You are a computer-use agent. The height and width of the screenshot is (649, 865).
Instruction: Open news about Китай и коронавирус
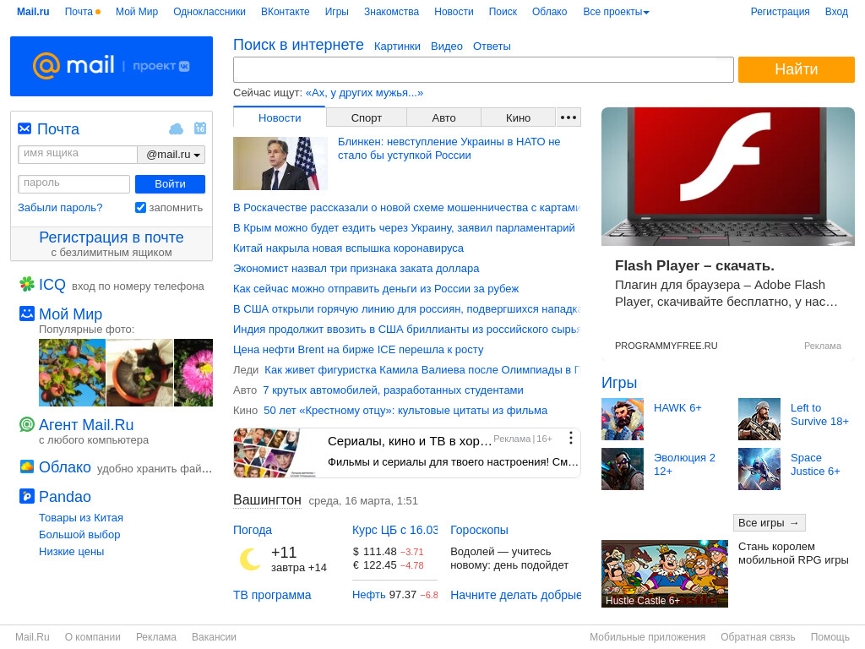[348, 248]
